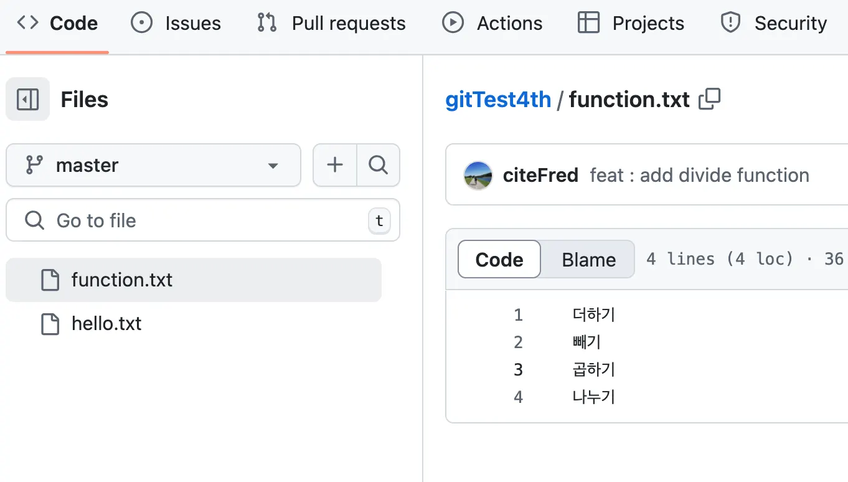Click the plus icon to add file

click(x=335, y=165)
